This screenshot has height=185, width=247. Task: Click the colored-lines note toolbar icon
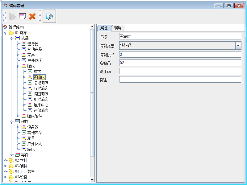[x=22, y=16]
